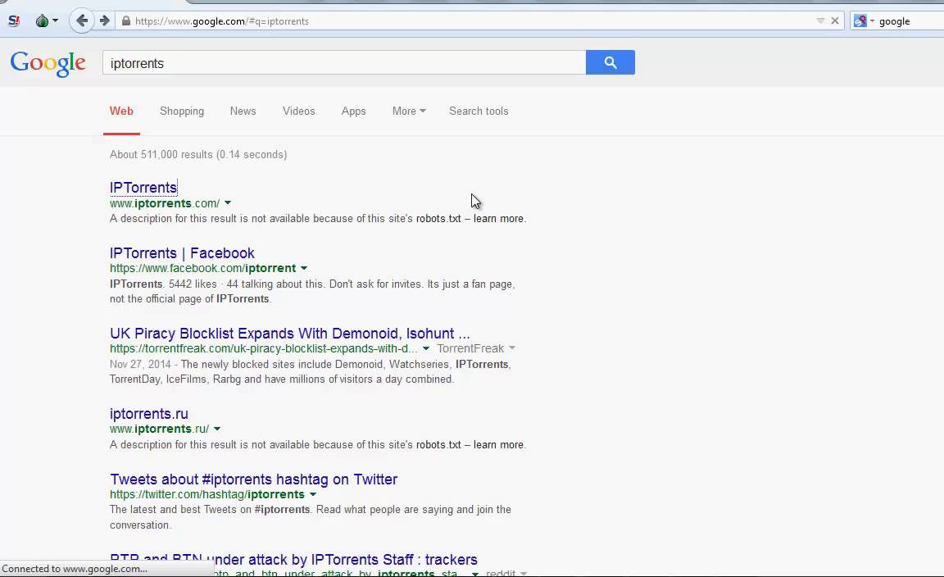Open Tweets about #iptorrents hashtag result
944x577 pixels.
pos(253,479)
